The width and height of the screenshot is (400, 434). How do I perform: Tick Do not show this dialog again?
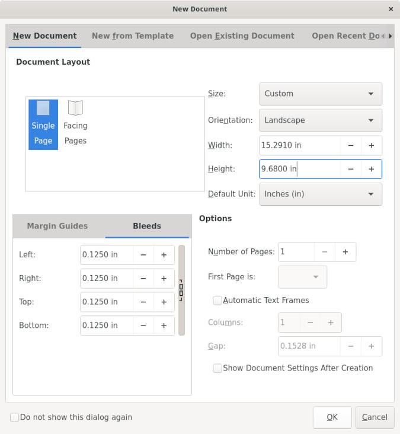tap(15, 417)
